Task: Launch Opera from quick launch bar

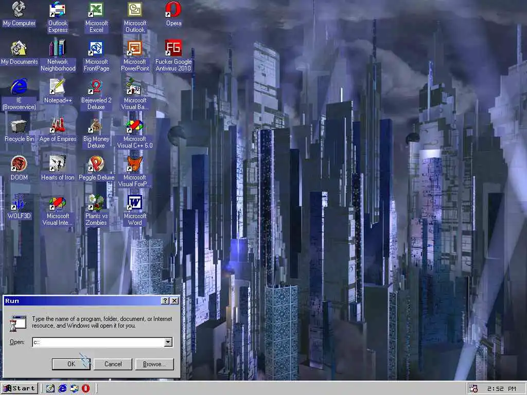Action: (86, 388)
